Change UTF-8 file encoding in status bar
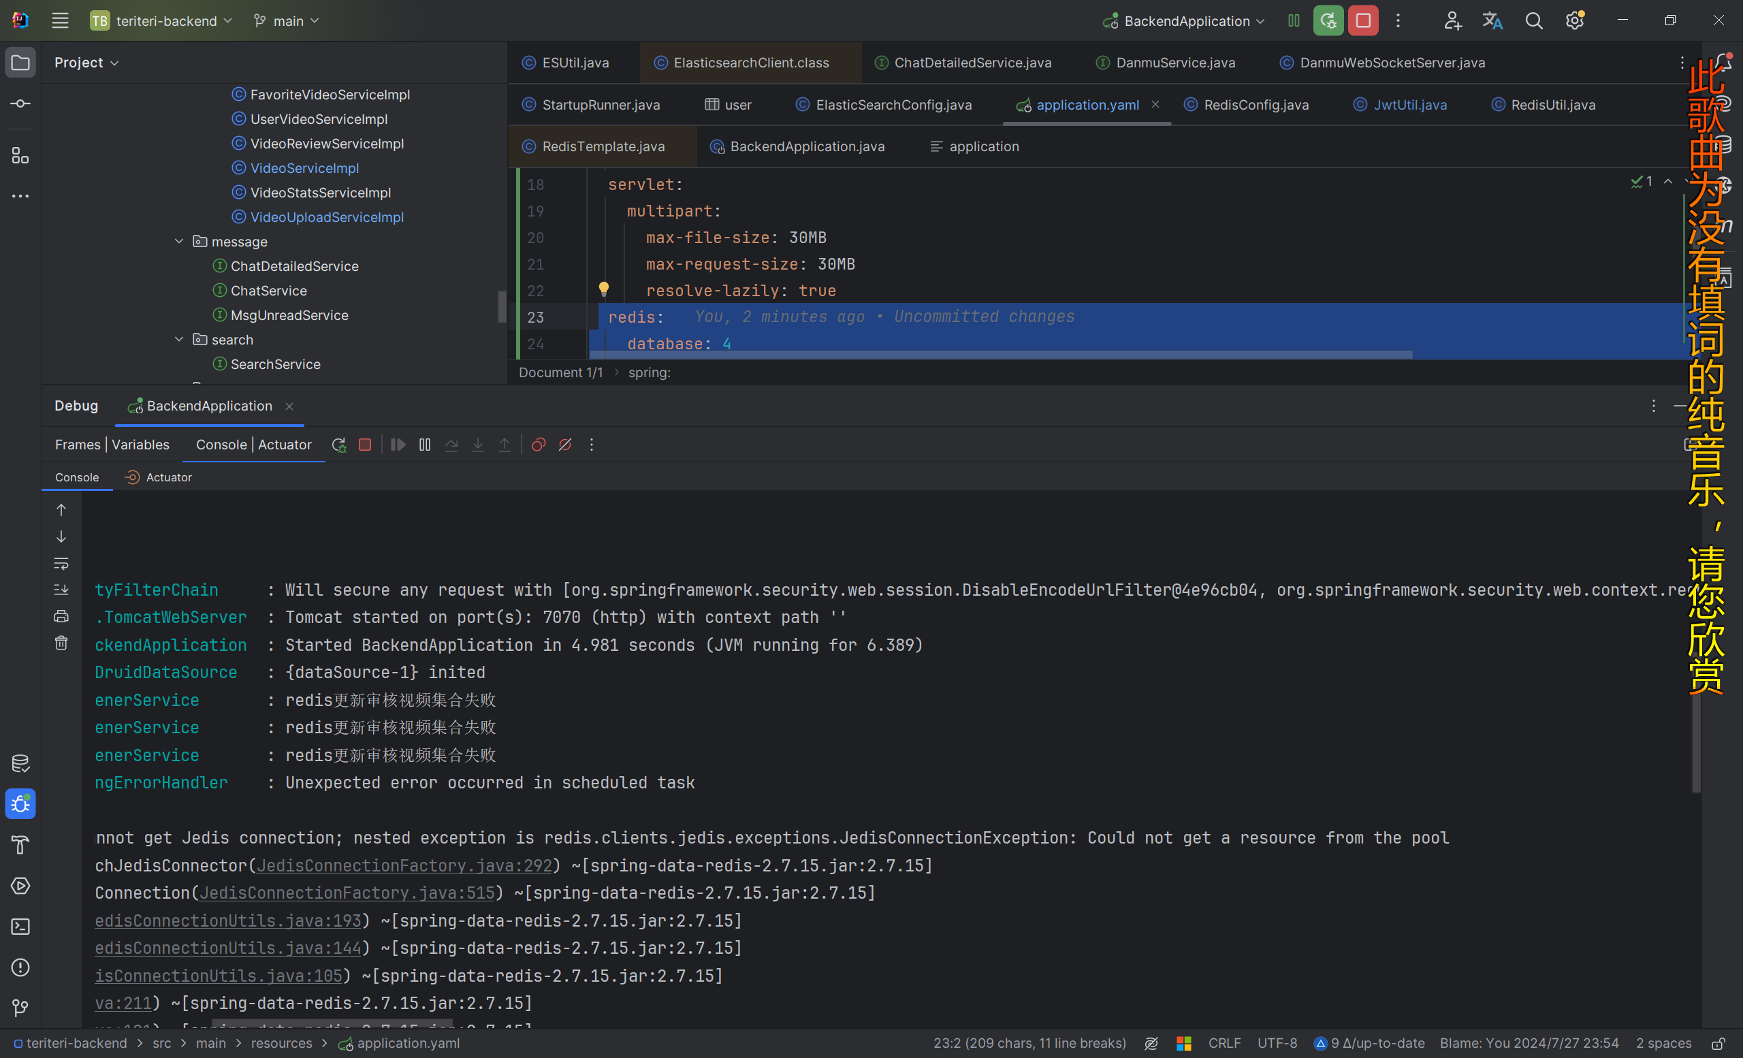Screen dimensions: 1743x1058 click(x=1277, y=1043)
